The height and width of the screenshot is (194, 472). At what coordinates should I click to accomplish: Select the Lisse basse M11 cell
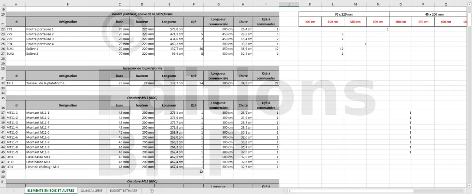[68, 157]
